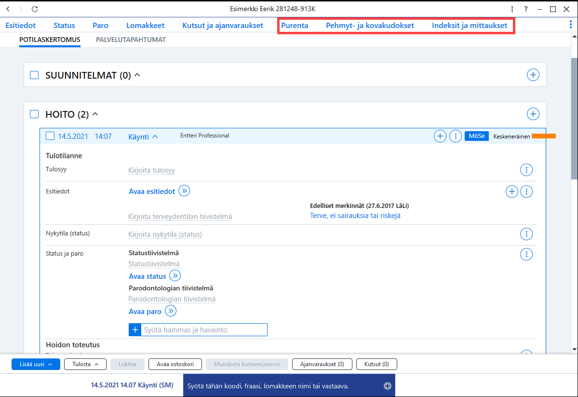
Task: Open three-dot menu in Nykytila row
Action: pyautogui.click(x=526, y=234)
